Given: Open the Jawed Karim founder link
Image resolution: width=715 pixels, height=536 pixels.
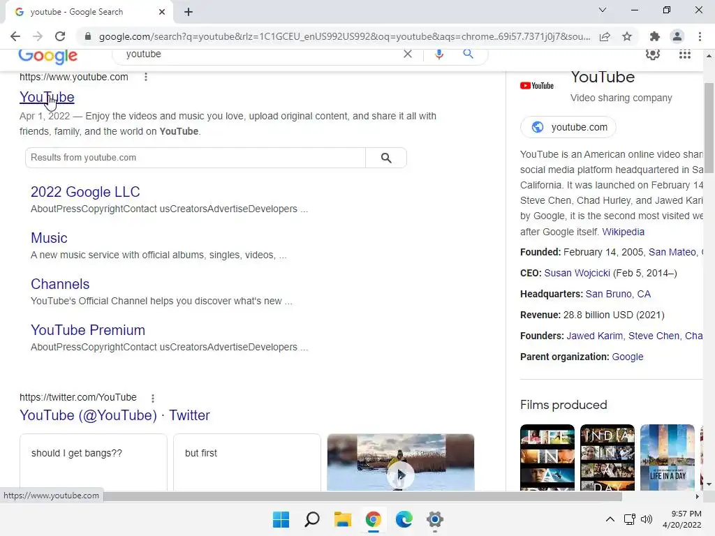Looking at the screenshot, I should [x=595, y=336].
